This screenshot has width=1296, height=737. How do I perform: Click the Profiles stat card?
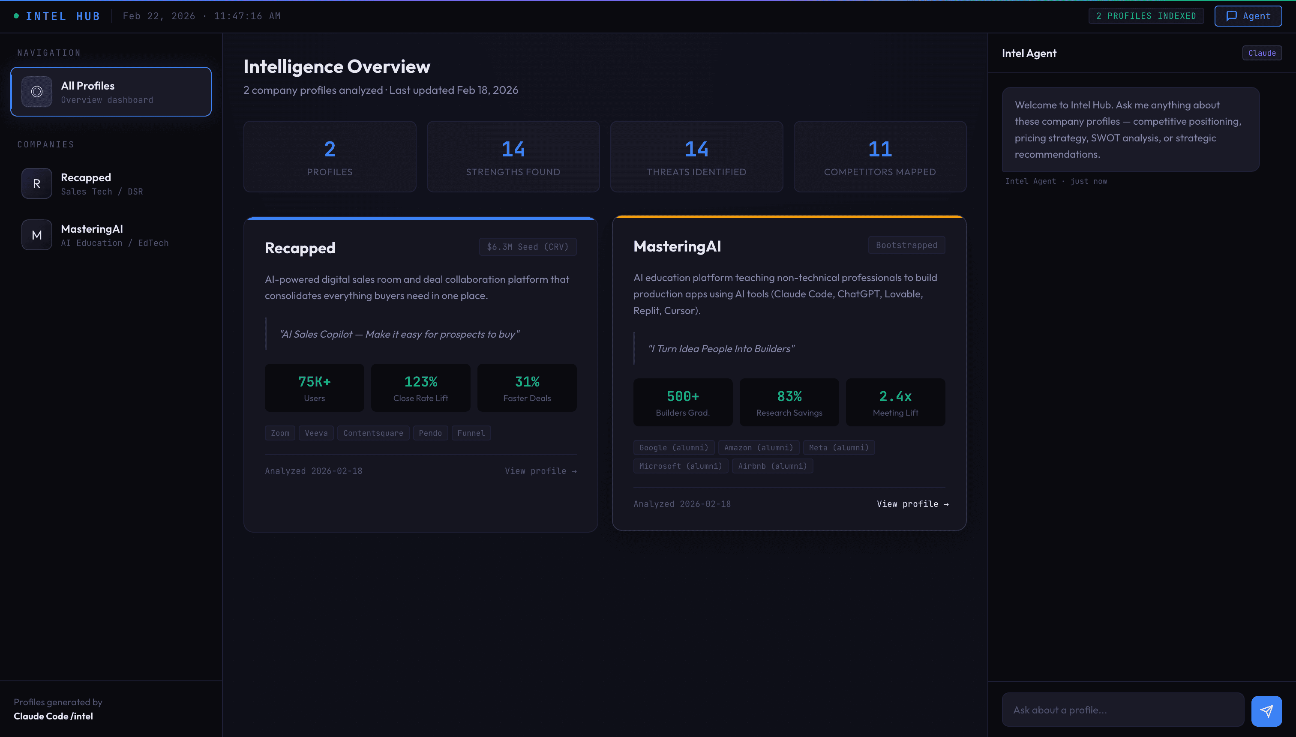coord(330,156)
